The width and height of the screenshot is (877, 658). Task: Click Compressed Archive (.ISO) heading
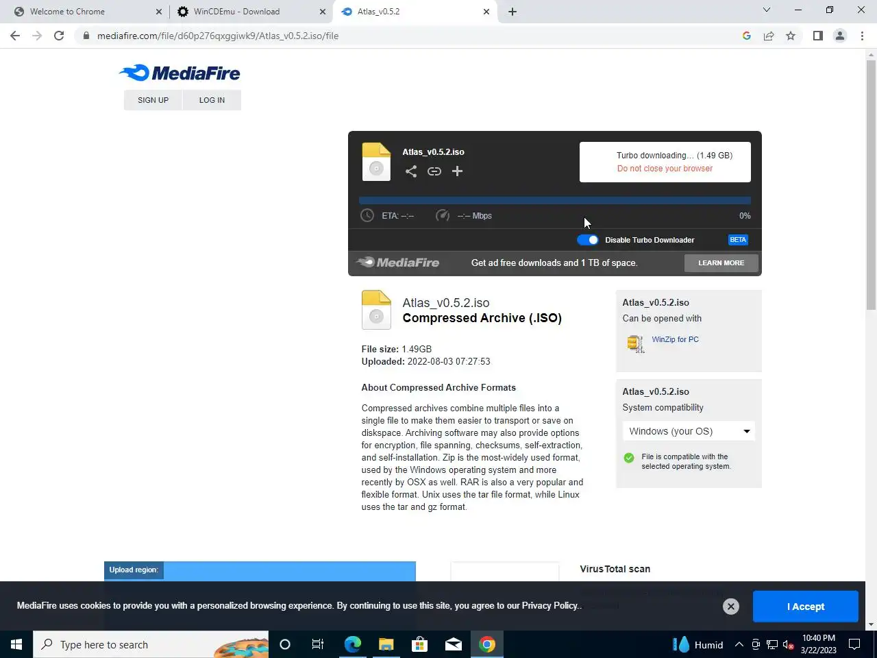coord(482,318)
